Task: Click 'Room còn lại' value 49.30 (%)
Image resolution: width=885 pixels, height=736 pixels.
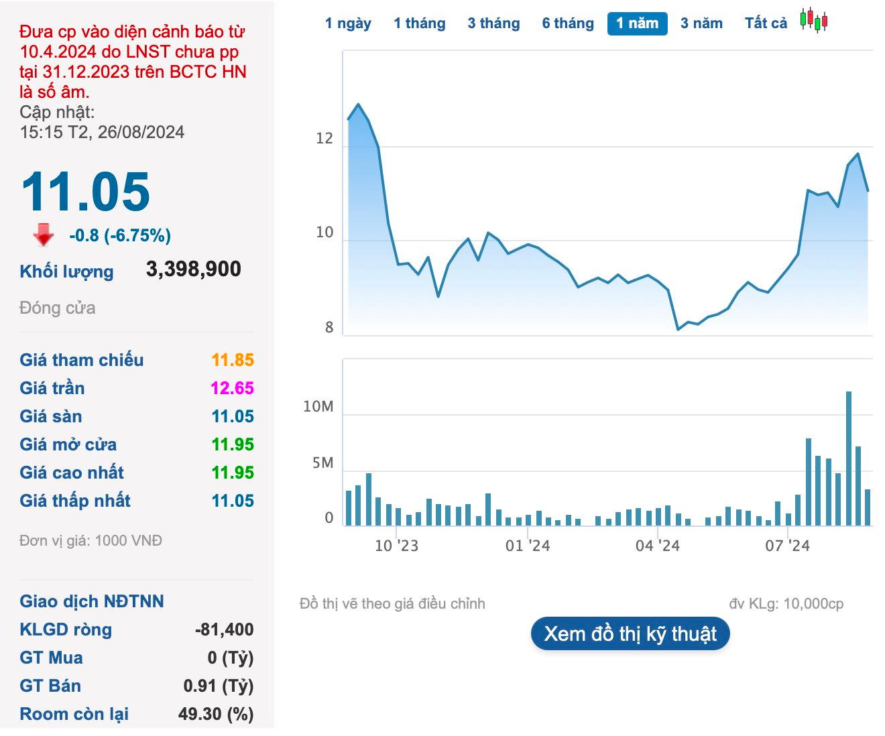Action: pyautogui.click(x=216, y=714)
